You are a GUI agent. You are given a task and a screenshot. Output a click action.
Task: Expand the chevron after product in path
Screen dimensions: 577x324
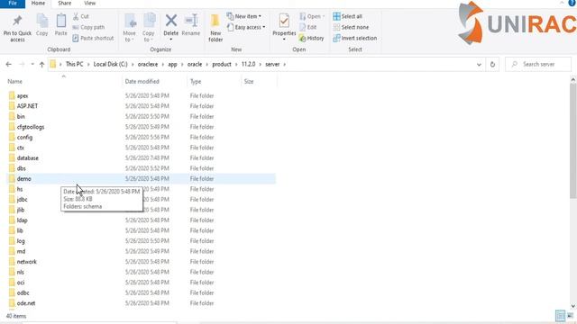coord(236,64)
